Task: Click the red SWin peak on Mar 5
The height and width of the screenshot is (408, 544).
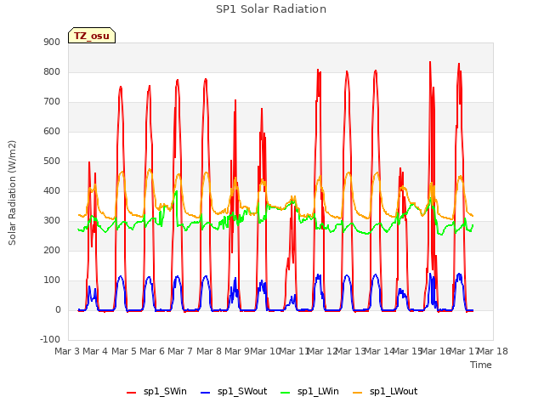Action: [121, 87]
